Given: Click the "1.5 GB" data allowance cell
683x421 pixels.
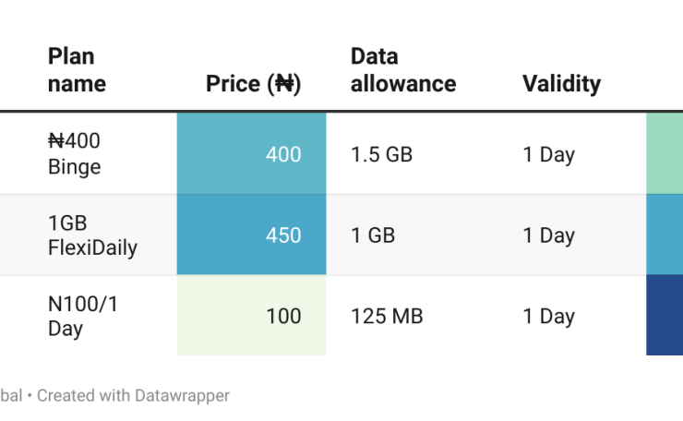Looking at the screenshot, I should pyautogui.click(x=381, y=154).
